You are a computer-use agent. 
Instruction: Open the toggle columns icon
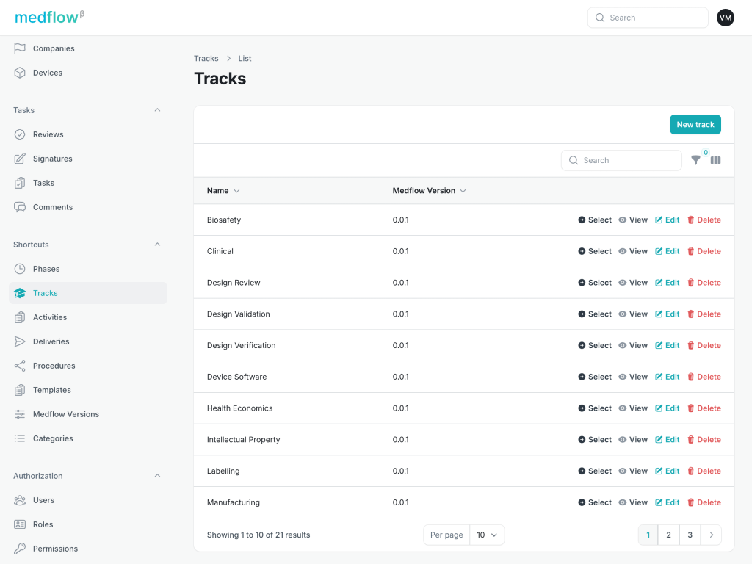pos(715,160)
